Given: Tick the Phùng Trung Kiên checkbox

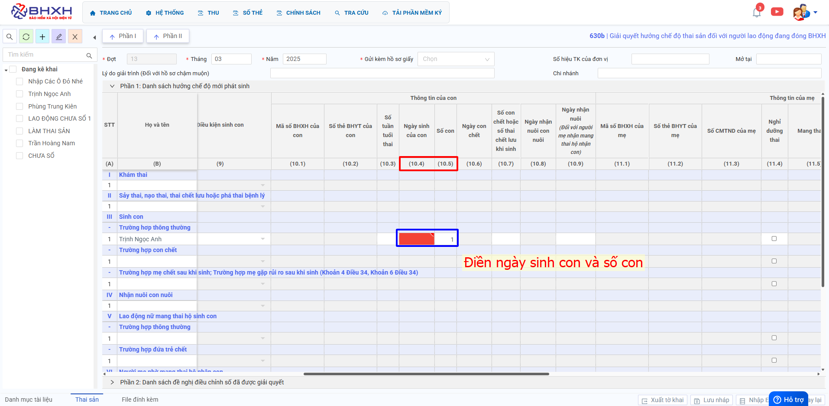Looking at the screenshot, I should pyautogui.click(x=19, y=106).
